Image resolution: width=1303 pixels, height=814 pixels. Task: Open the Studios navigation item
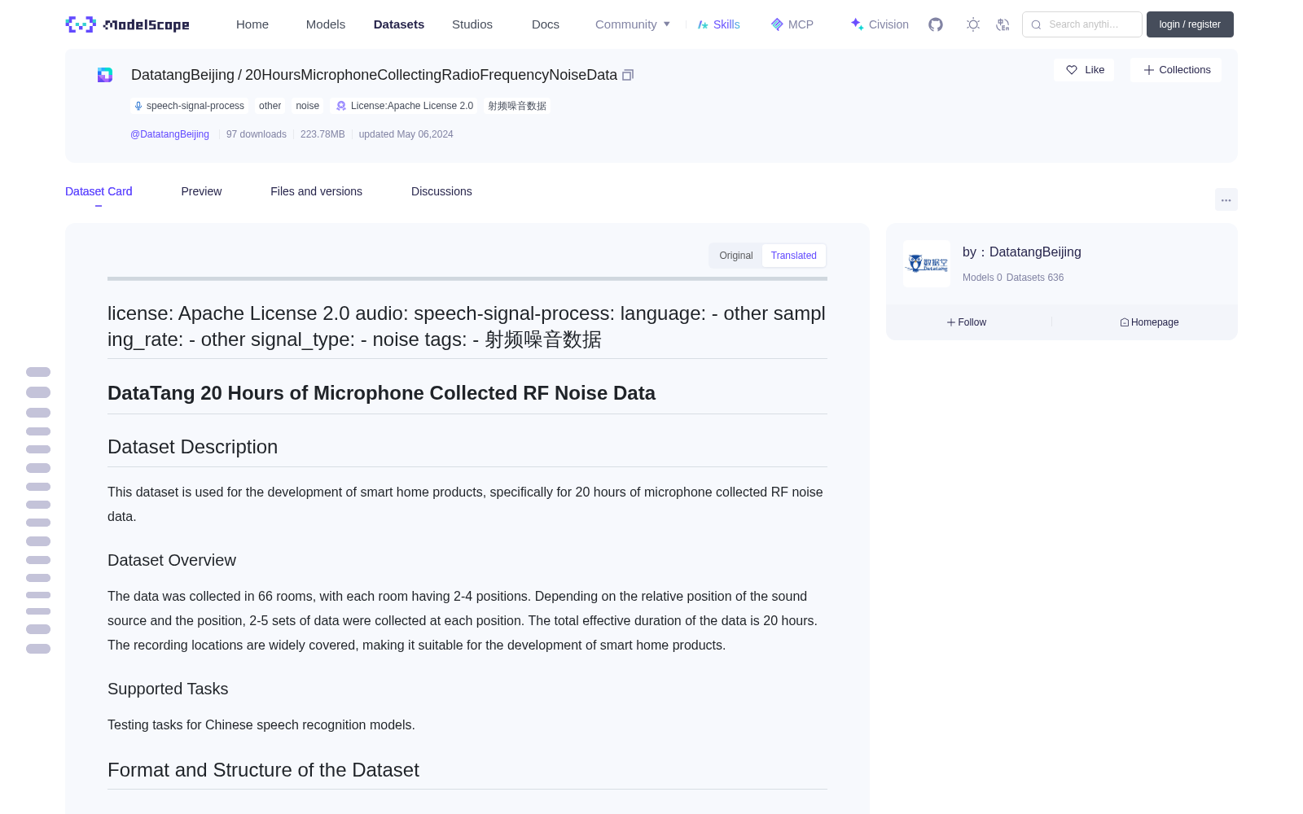pyautogui.click(x=472, y=24)
